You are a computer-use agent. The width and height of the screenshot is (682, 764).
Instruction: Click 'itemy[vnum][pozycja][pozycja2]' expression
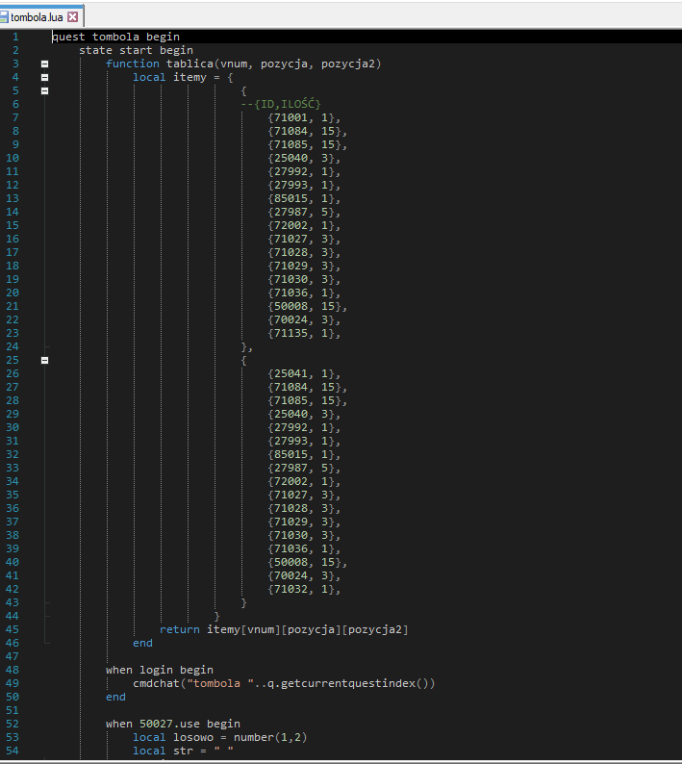308,629
